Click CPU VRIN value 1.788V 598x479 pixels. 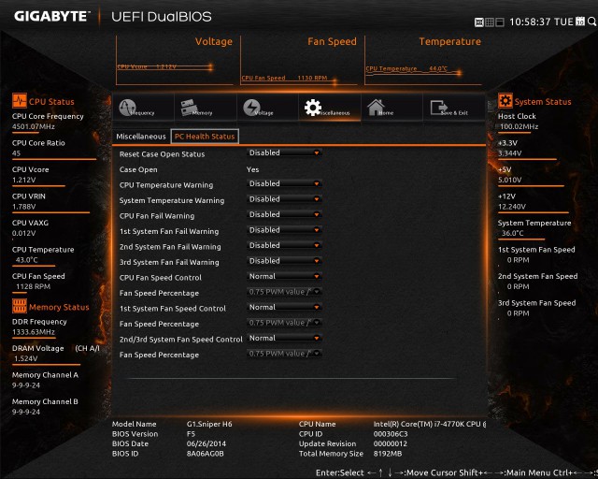[24, 207]
